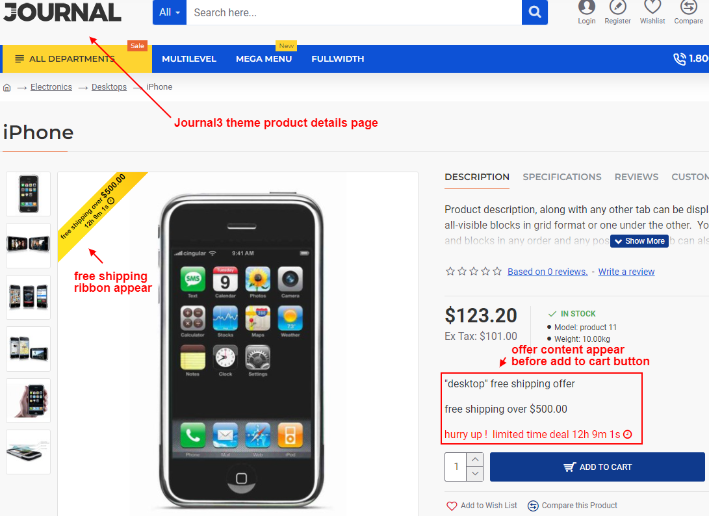The height and width of the screenshot is (516, 709).
Task: Go to home via breadcrumb house icon
Action: 6,87
